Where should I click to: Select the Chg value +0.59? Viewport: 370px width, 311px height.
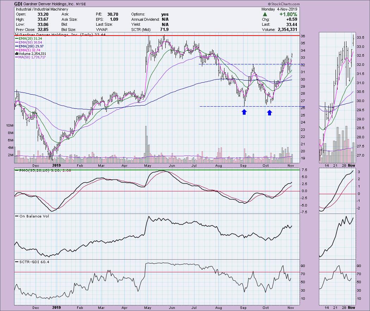click(x=292, y=19)
